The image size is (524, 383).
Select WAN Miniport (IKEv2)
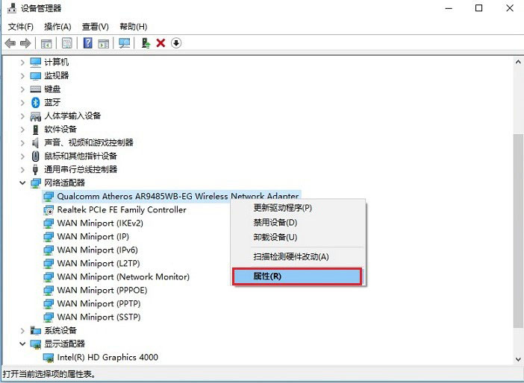pyautogui.click(x=100, y=224)
